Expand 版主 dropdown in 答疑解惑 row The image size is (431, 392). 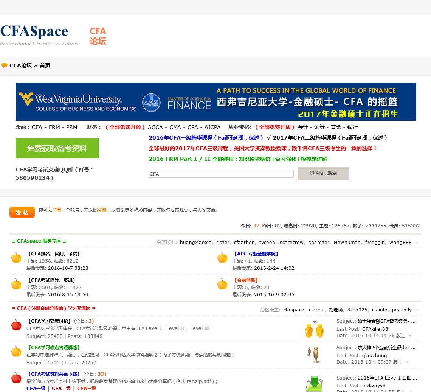pyautogui.click(x=407, y=362)
